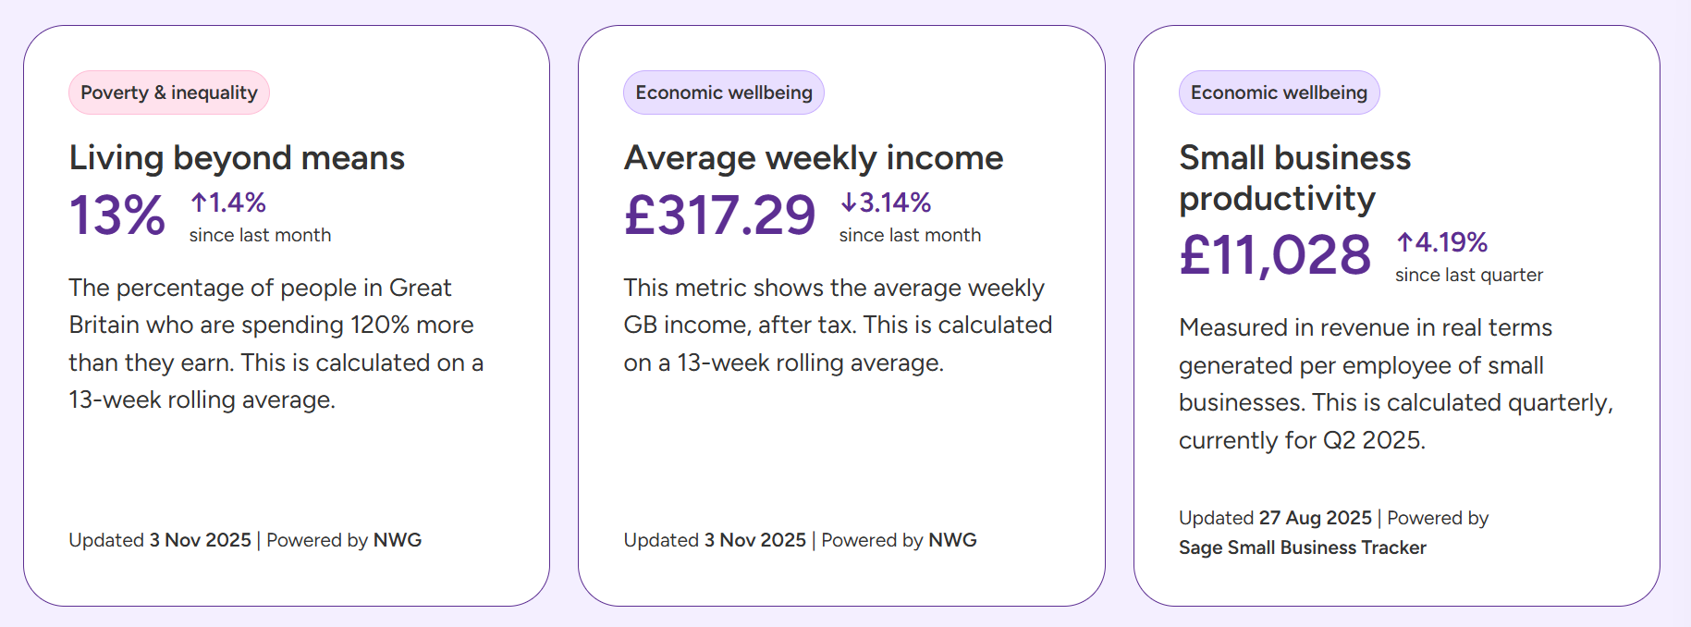The image size is (1691, 627).
Task: Click the 13% figure
Action: click(x=117, y=215)
